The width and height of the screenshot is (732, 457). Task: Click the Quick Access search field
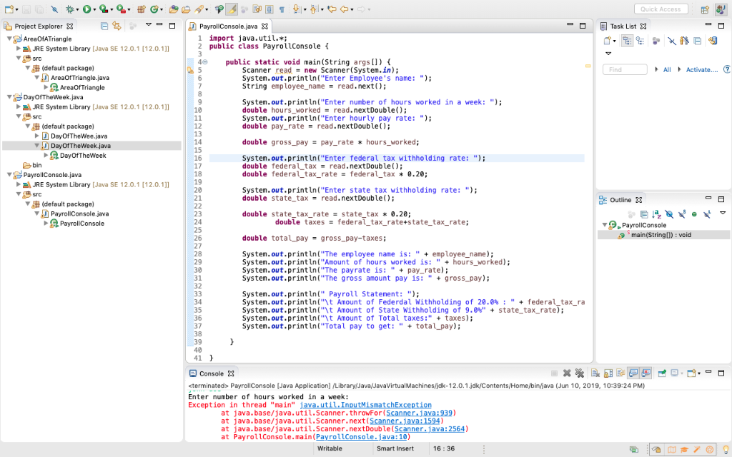(661, 9)
